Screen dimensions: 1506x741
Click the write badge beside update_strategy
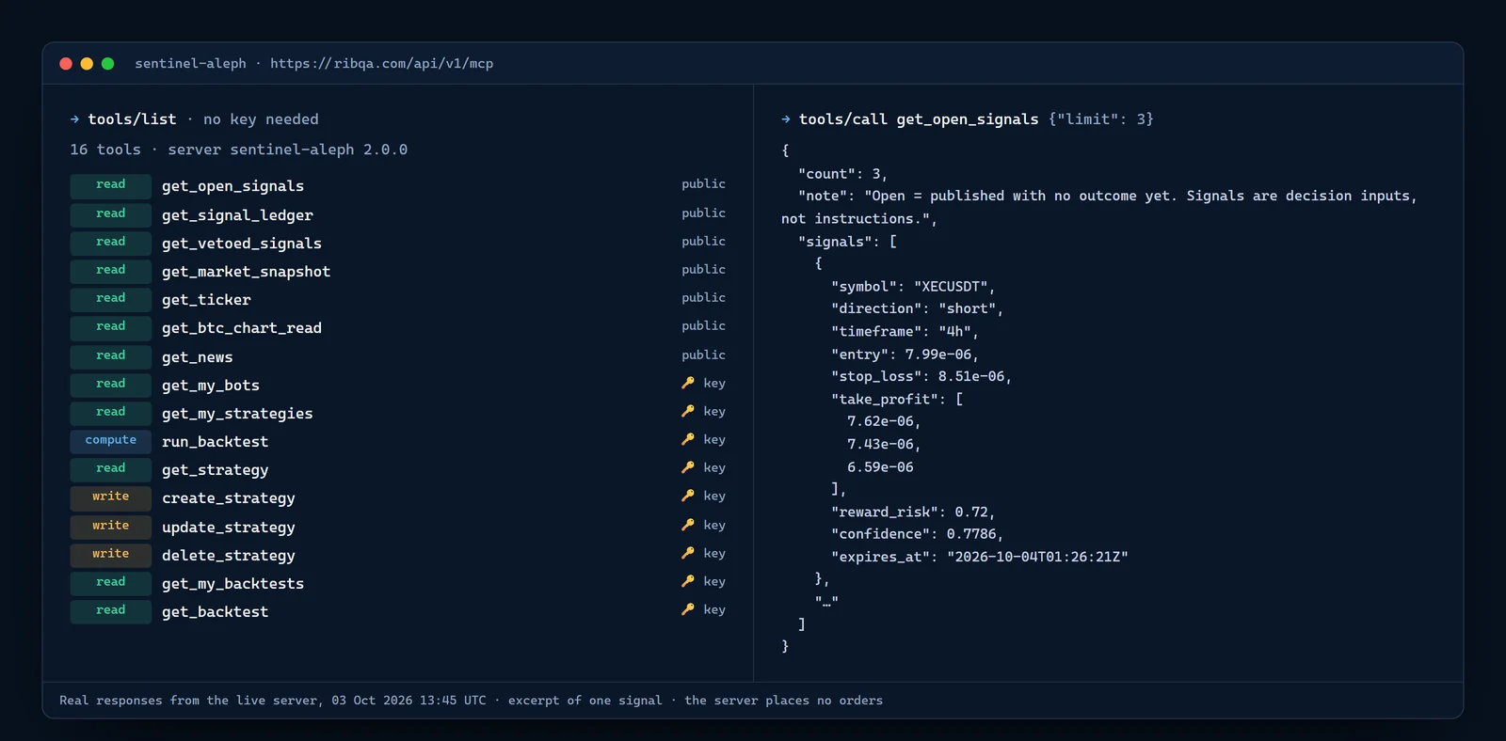[110, 526]
